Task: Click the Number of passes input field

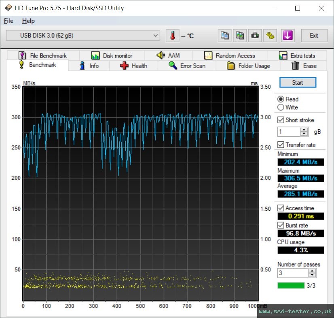Action: pyautogui.click(x=293, y=273)
